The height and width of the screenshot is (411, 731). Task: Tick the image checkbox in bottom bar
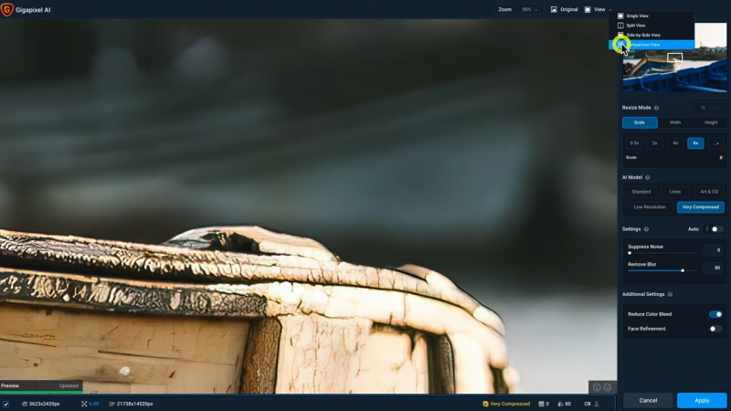pos(6,404)
